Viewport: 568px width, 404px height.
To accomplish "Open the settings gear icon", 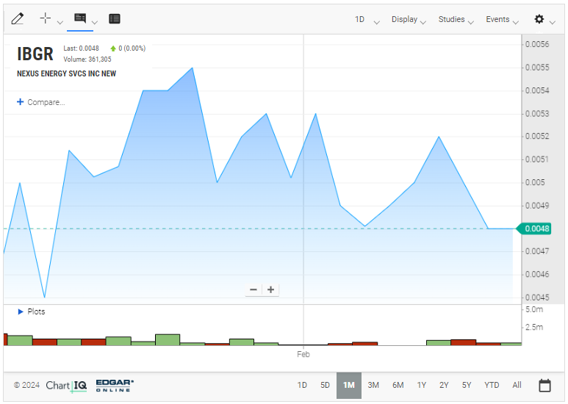I will point(539,19).
